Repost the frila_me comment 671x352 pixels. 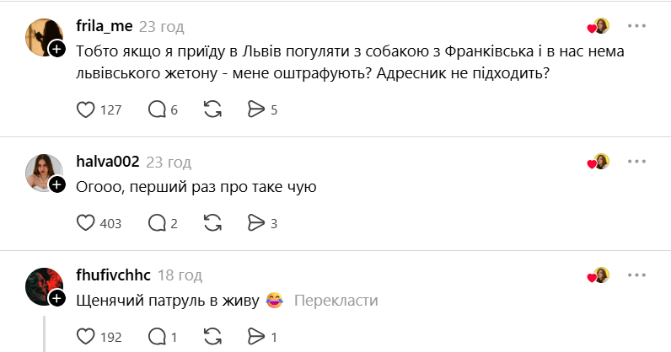[213, 109]
